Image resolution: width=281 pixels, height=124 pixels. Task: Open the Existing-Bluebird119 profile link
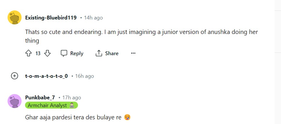pyautogui.click(x=51, y=18)
